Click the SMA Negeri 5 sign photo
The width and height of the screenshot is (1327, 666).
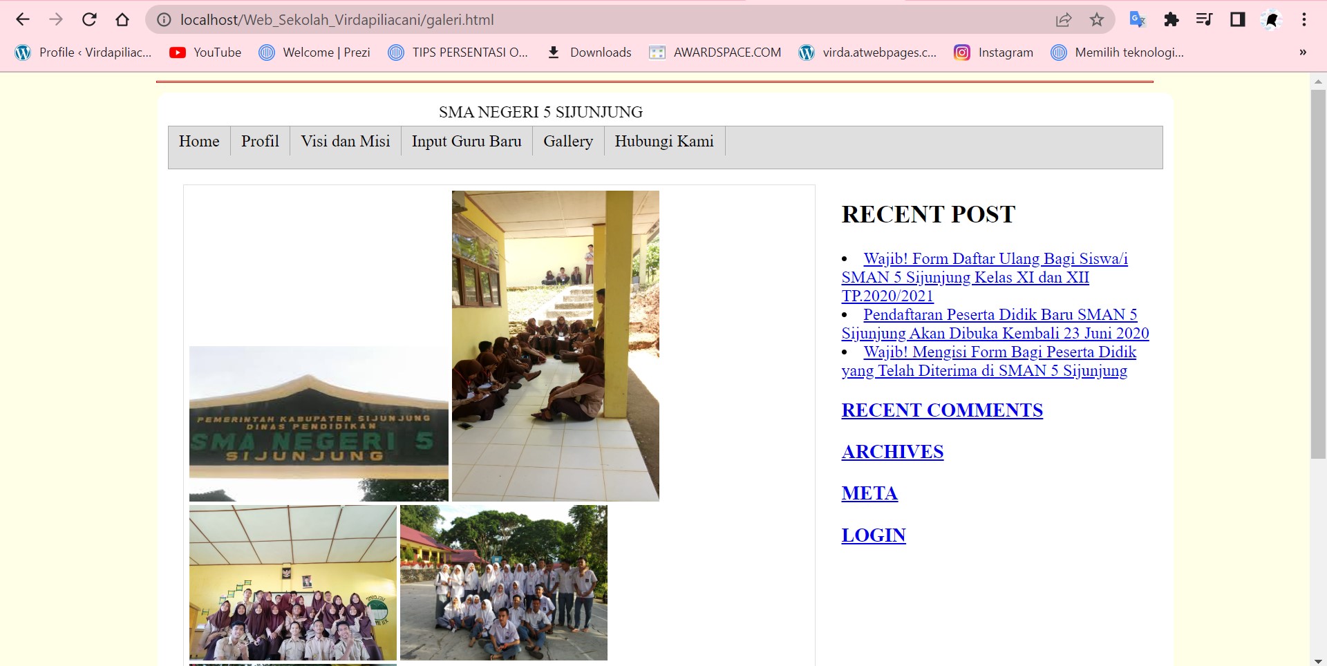(319, 424)
